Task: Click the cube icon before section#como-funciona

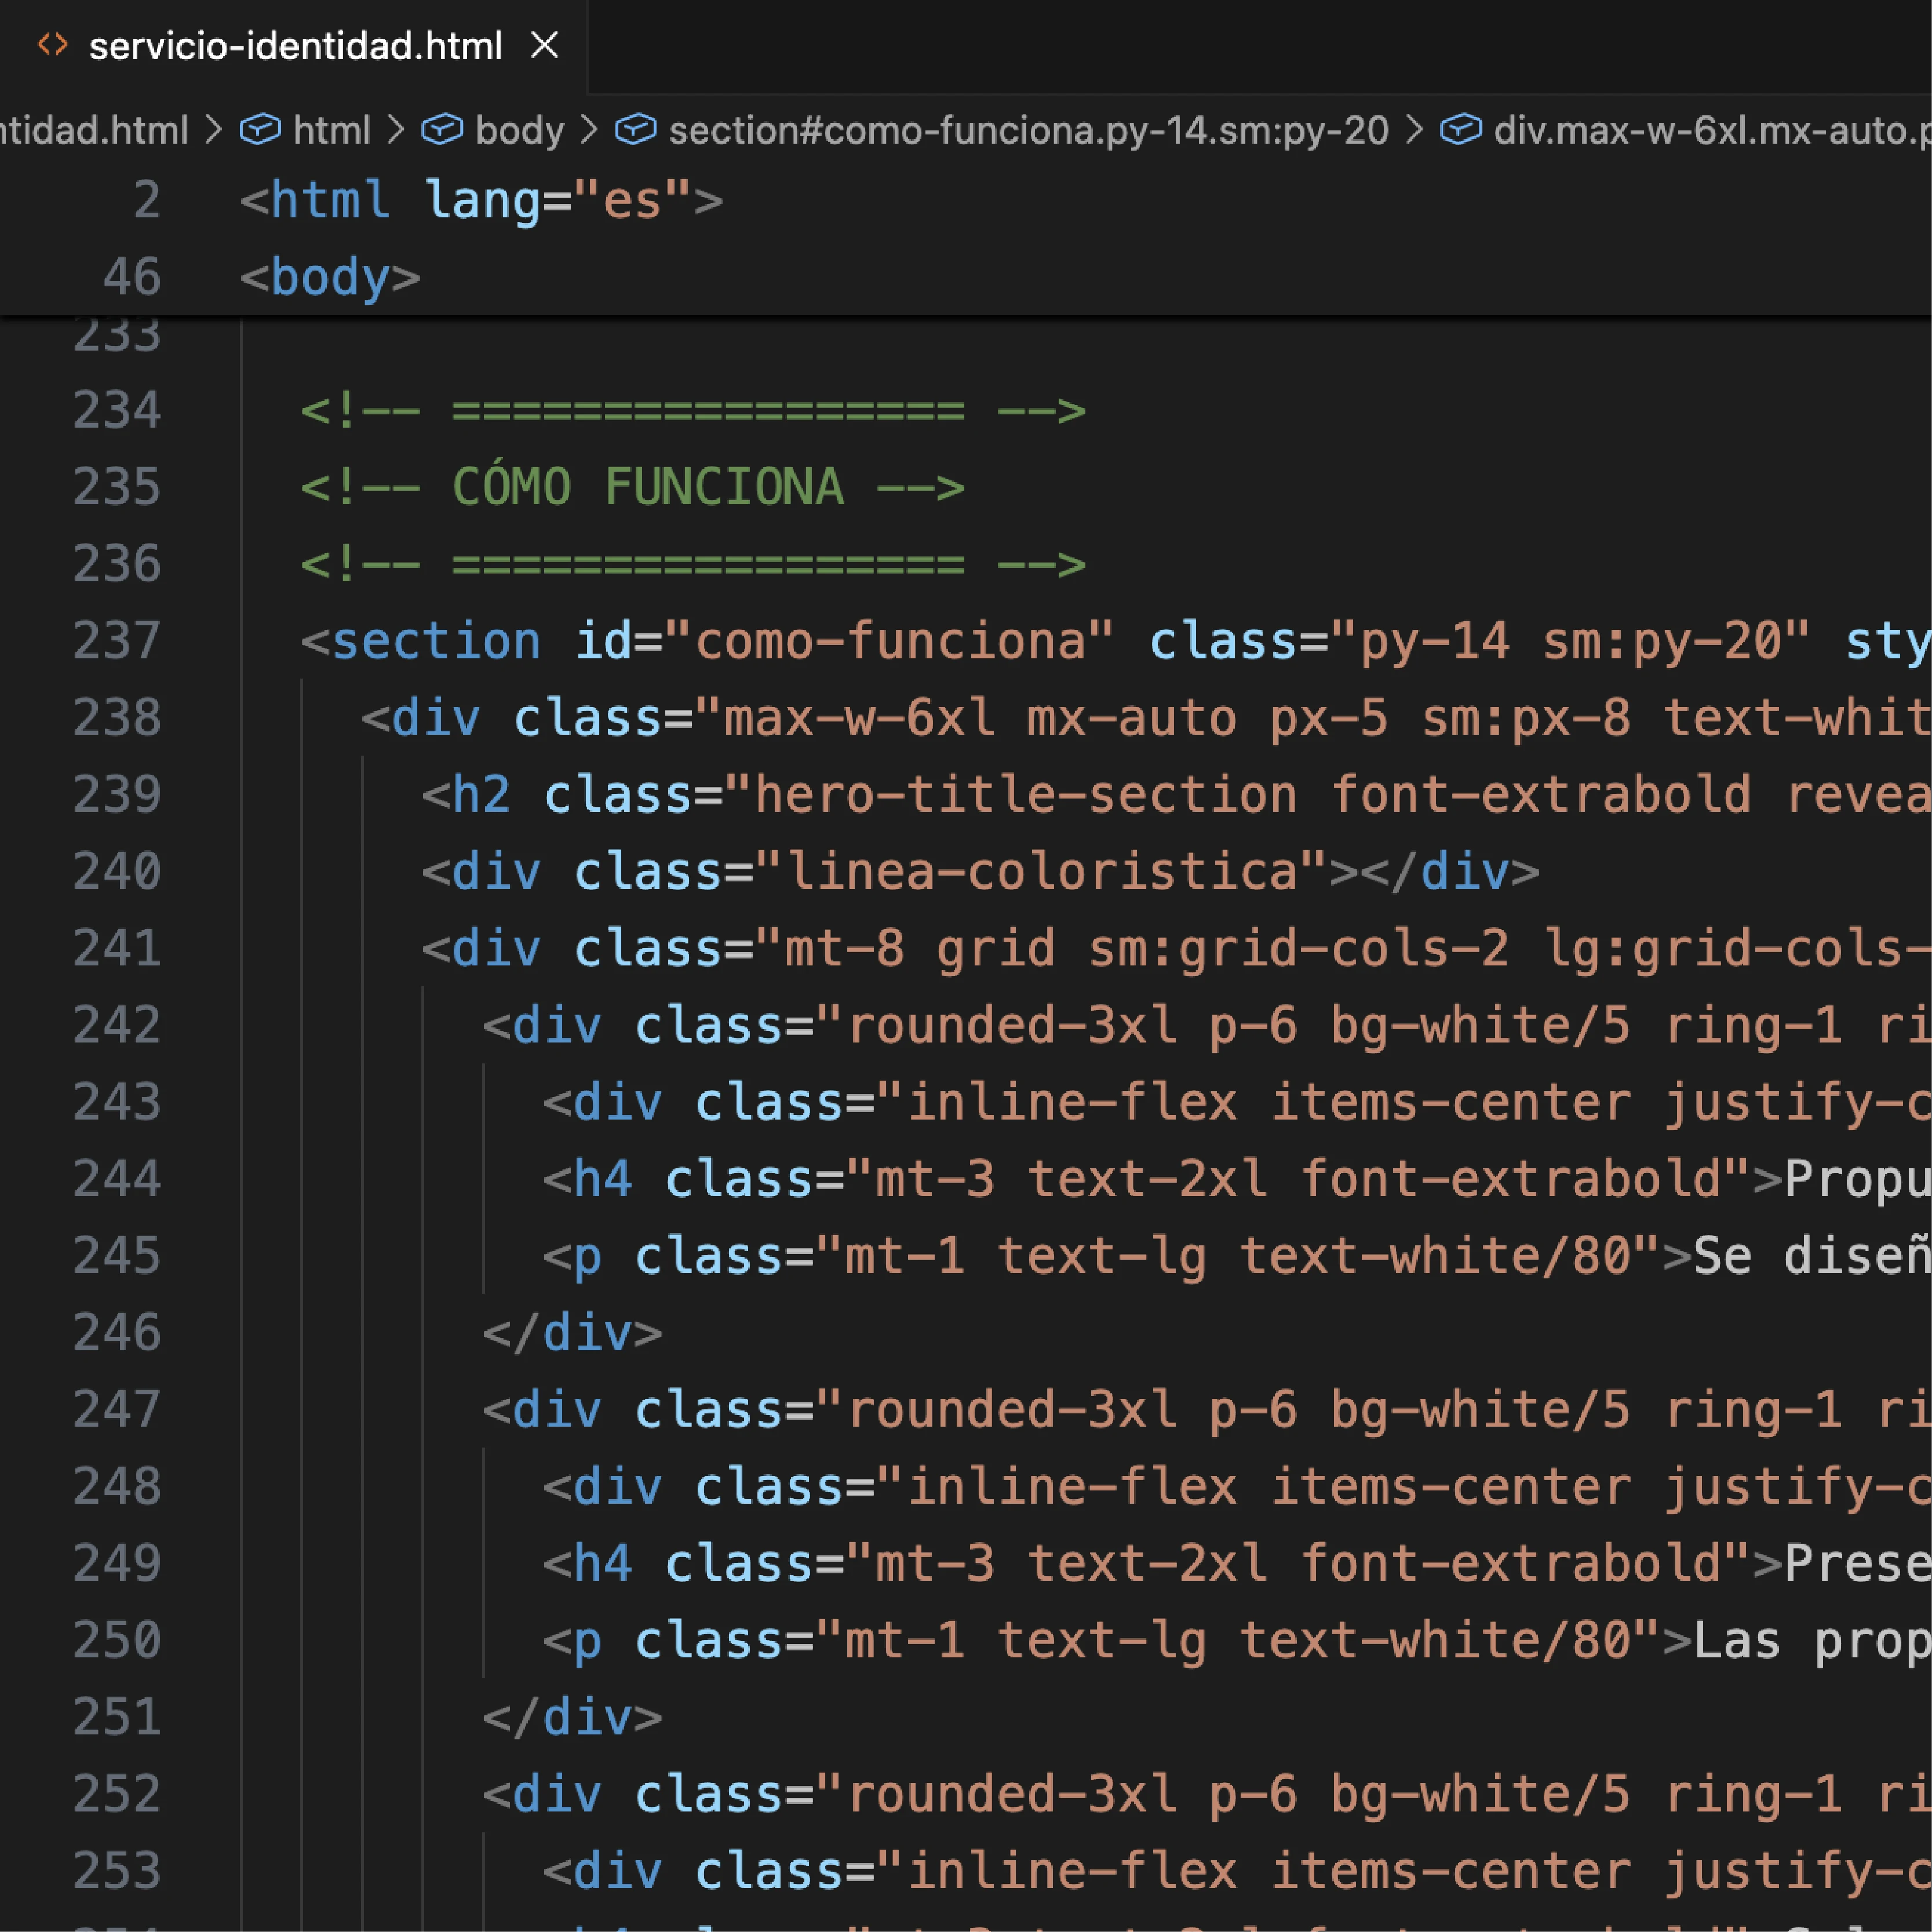Action: click(635, 130)
